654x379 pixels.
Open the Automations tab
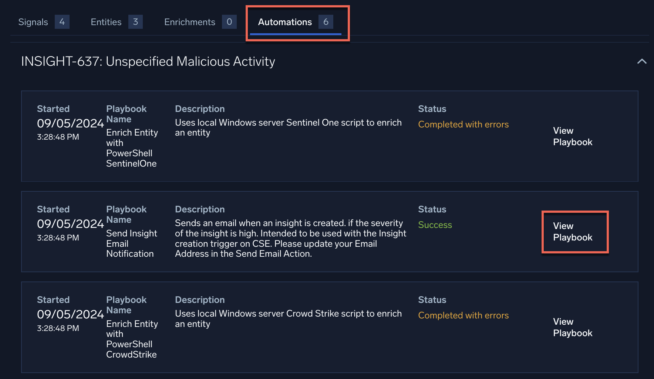pos(284,22)
